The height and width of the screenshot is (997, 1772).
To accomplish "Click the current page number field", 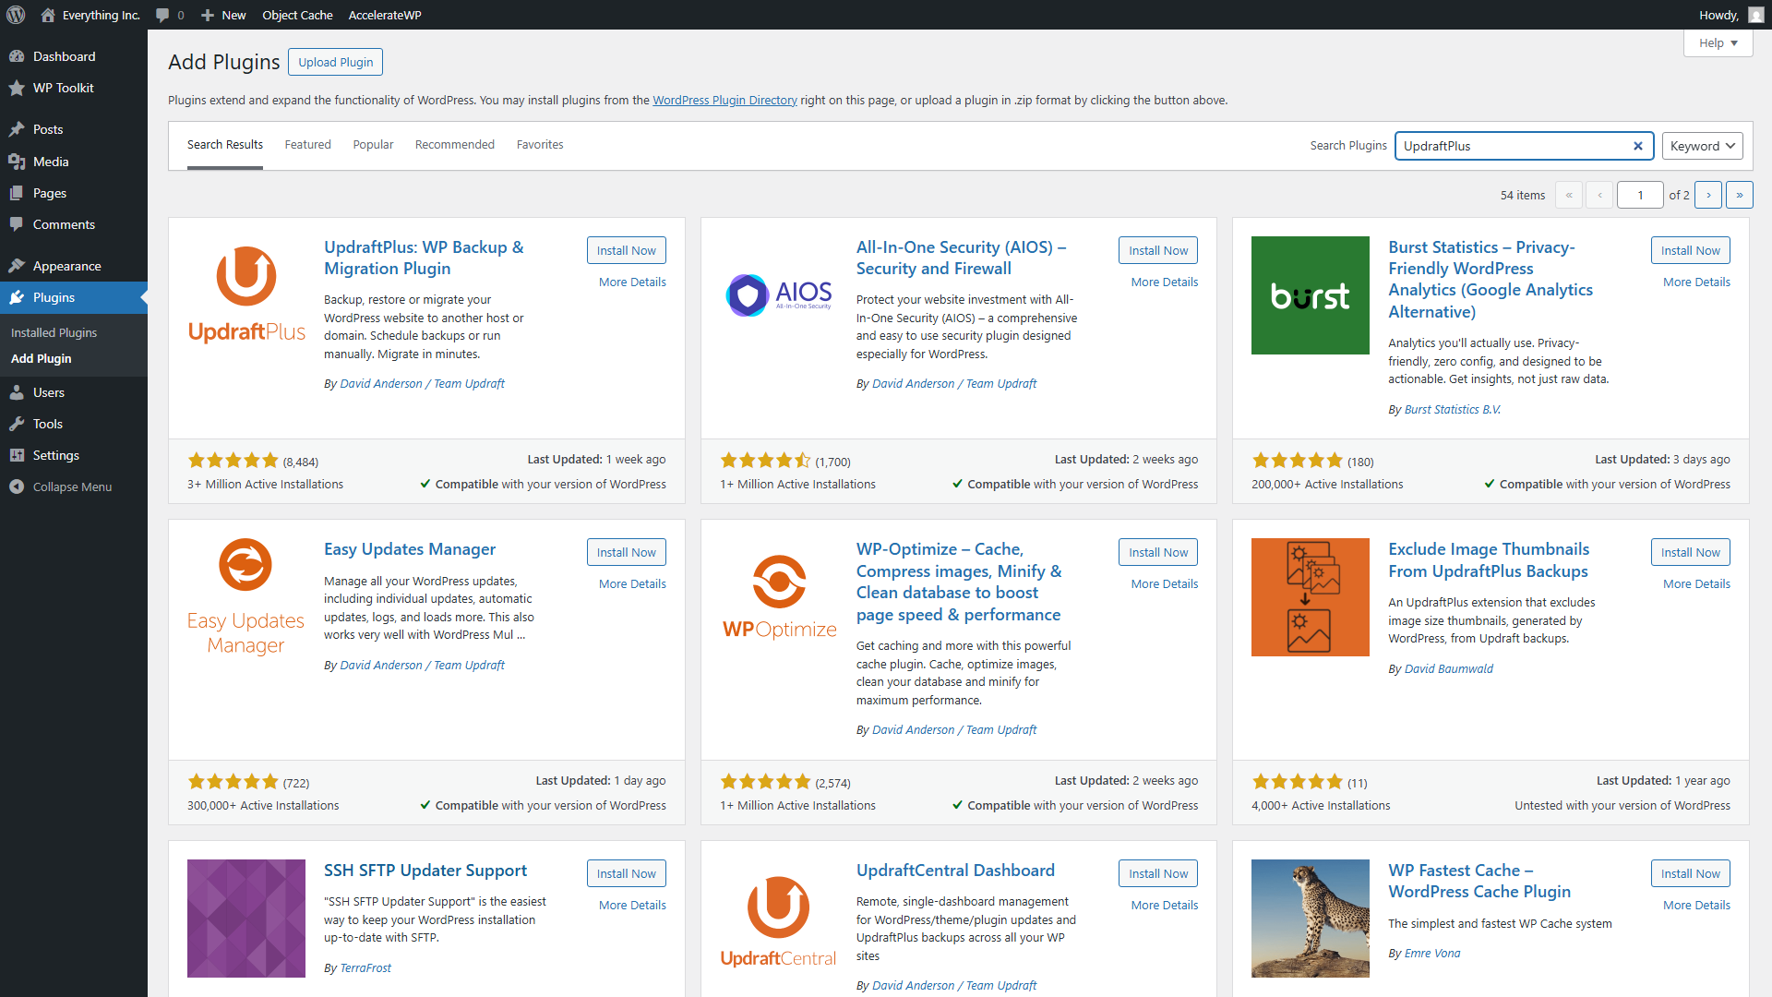I will tap(1640, 195).
